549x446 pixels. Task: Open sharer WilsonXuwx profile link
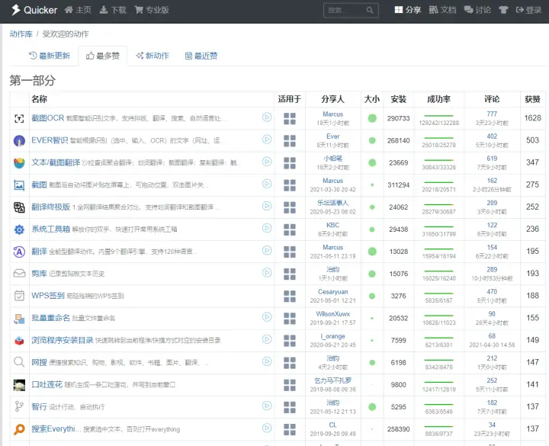pos(332,313)
